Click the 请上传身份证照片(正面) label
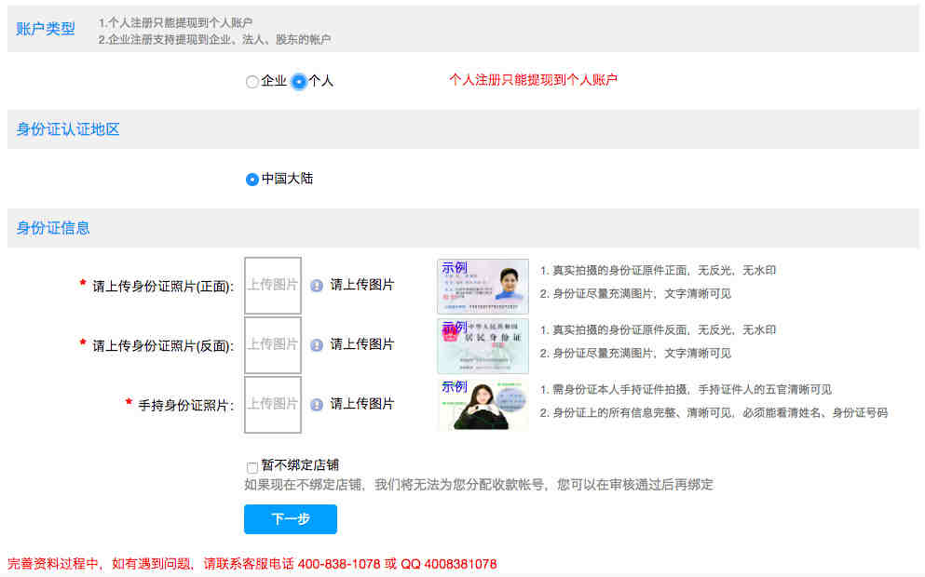Viewport: 925px width, 577px height. 163,287
